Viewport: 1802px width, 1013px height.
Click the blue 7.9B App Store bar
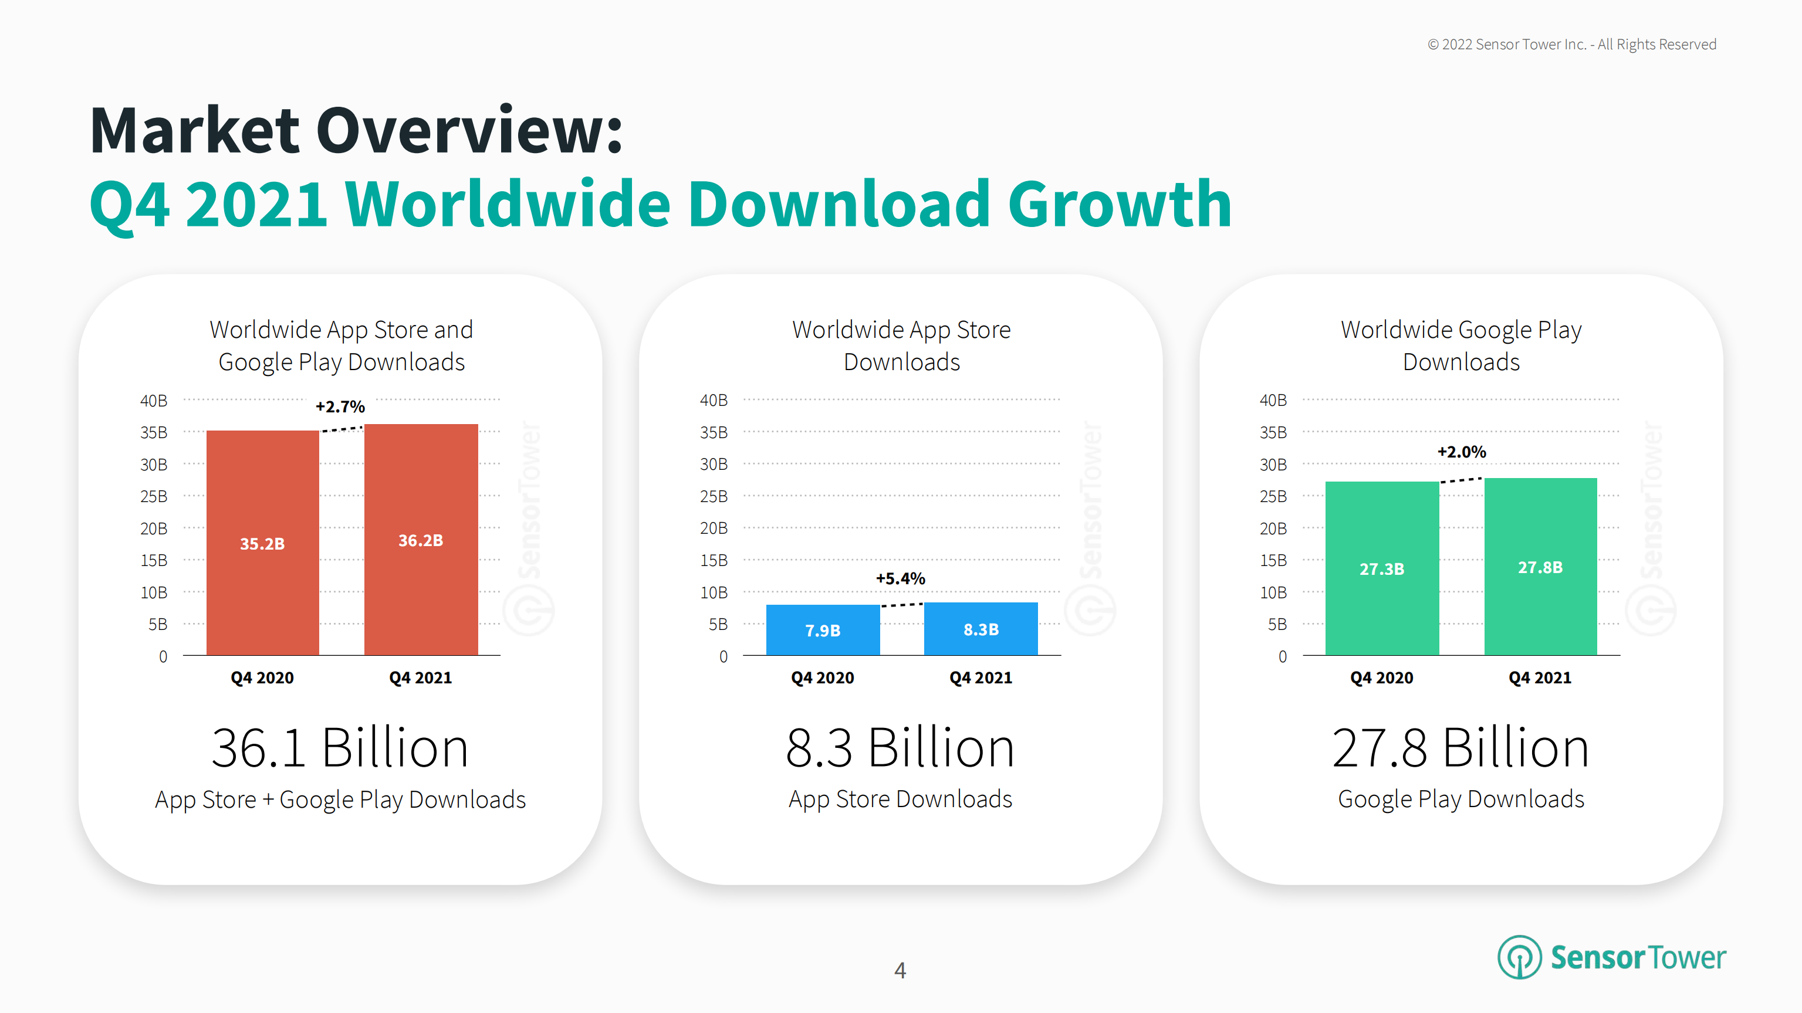click(x=823, y=630)
